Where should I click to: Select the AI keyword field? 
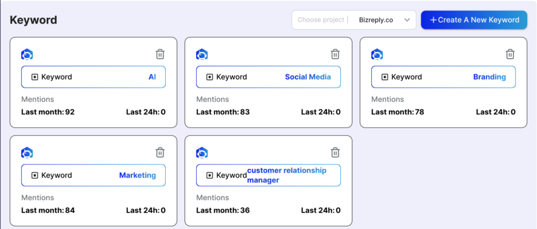click(x=93, y=77)
